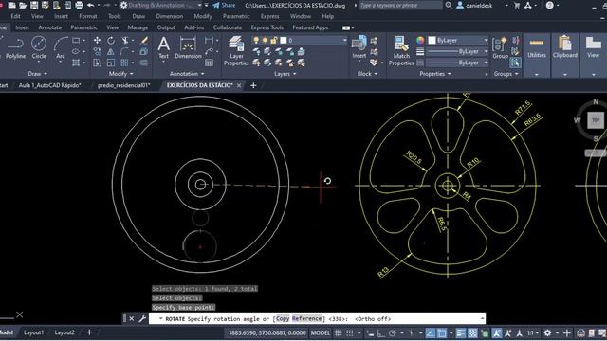Toggle transparency display in status bar
The height and width of the screenshot is (341, 607).
point(472,332)
